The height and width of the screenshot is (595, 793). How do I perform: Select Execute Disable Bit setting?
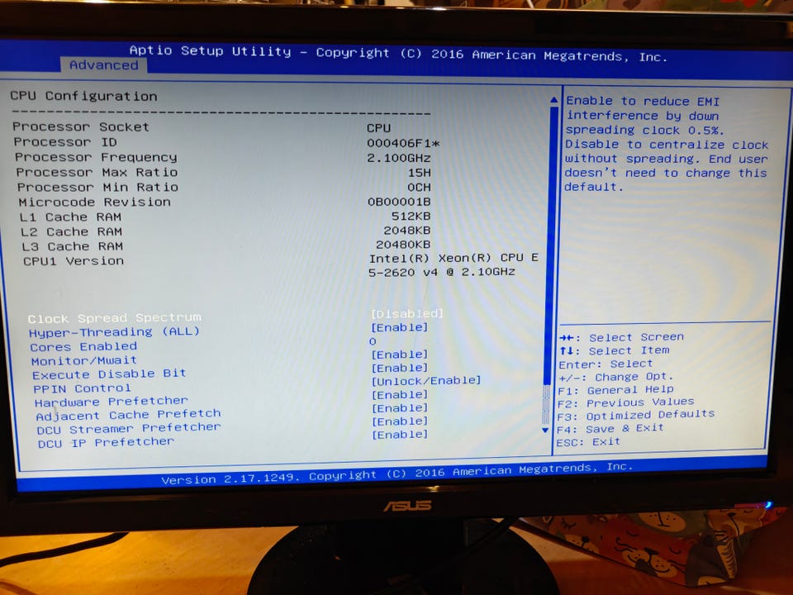click(x=109, y=374)
